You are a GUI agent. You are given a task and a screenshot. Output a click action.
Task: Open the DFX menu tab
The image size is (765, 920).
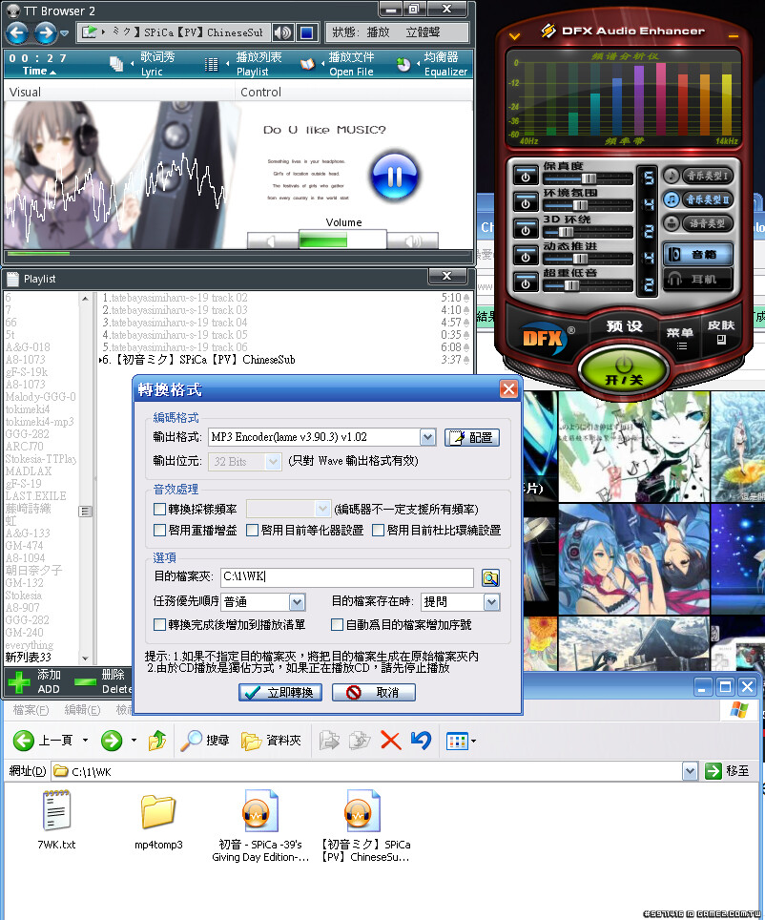click(x=680, y=336)
